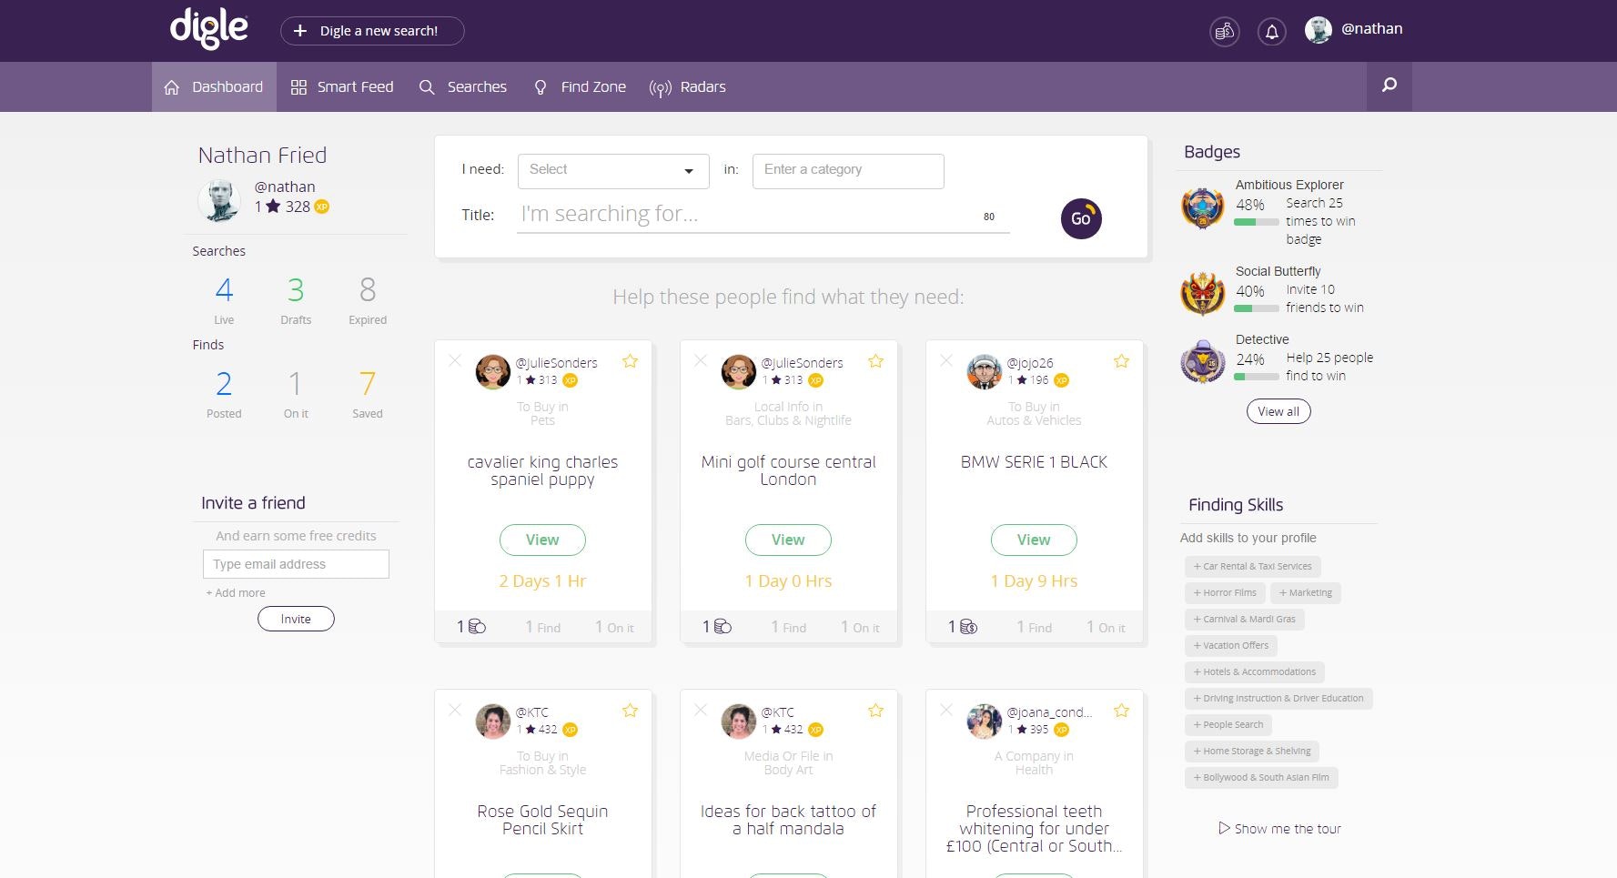Open the 'I need' Select dropdown
This screenshot has height=878, width=1617.
click(613, 170)
